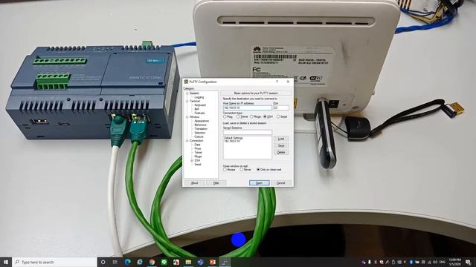Select the SSH connection type radio
The width and height of the screenshot is (476, 267).
[268, 117]
